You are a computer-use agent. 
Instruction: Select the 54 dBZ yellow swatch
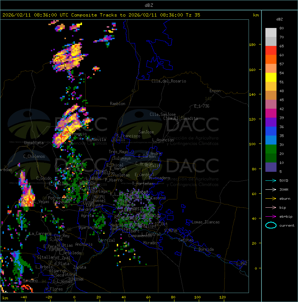click(x=271, y=77)
